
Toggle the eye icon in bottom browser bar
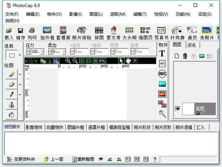pyautogui.click(x=101, y=159)
